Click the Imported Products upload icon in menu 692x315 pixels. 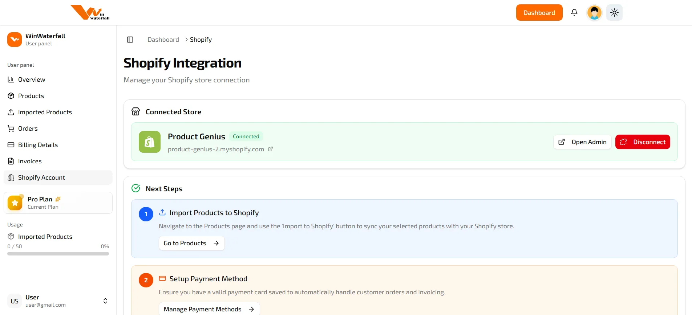click(11, 112)
